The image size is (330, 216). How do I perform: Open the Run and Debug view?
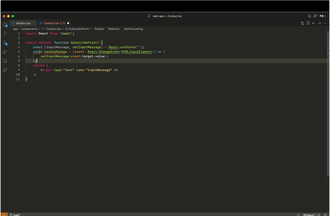pyautogui.click(x=5, y=52)
